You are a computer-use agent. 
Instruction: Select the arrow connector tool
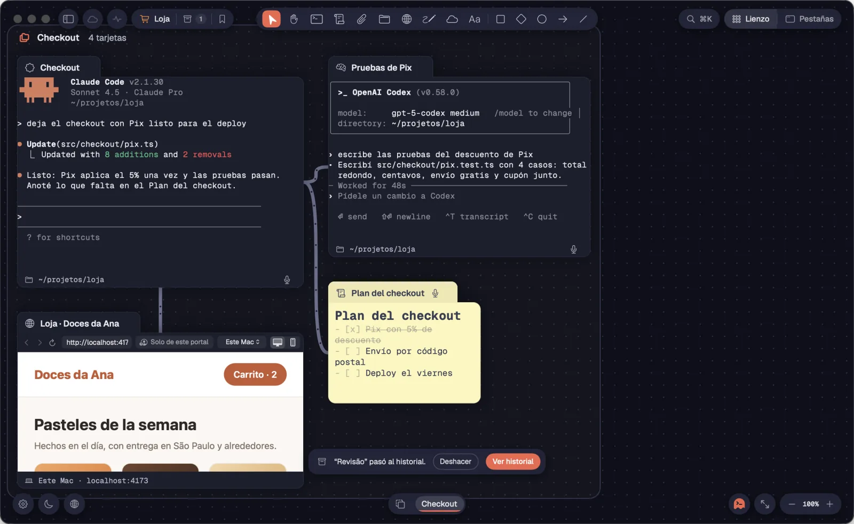tap(563, 19)
